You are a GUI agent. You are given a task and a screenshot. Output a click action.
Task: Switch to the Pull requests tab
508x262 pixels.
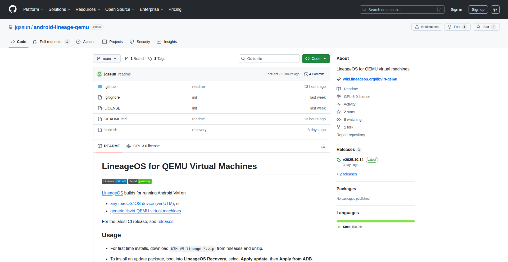coord(51,42)
